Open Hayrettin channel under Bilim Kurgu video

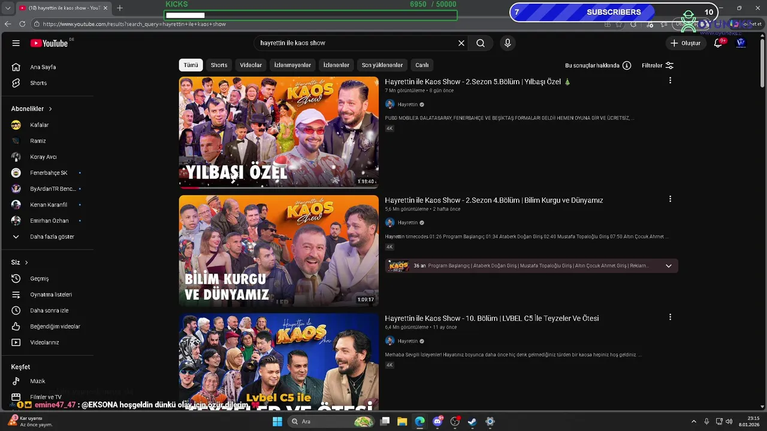(x=407, y=223)
